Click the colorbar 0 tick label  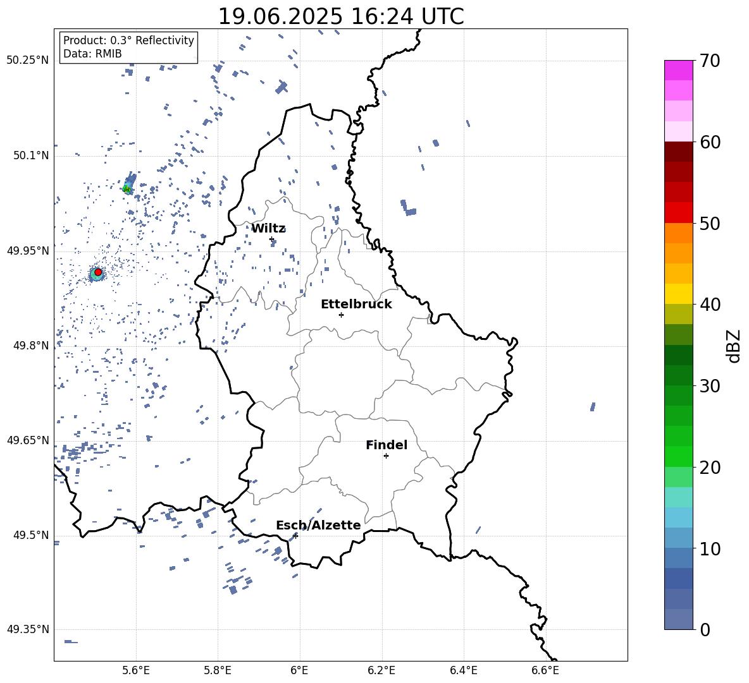tap(705, 629)
